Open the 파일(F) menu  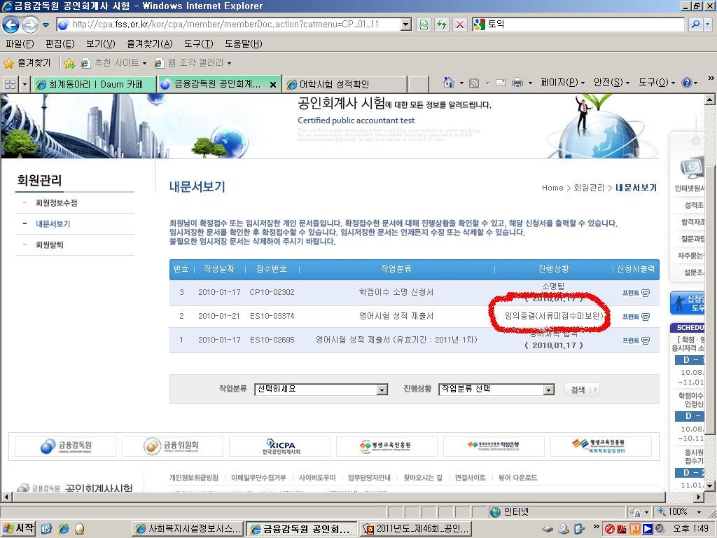(x=20, y=44)
